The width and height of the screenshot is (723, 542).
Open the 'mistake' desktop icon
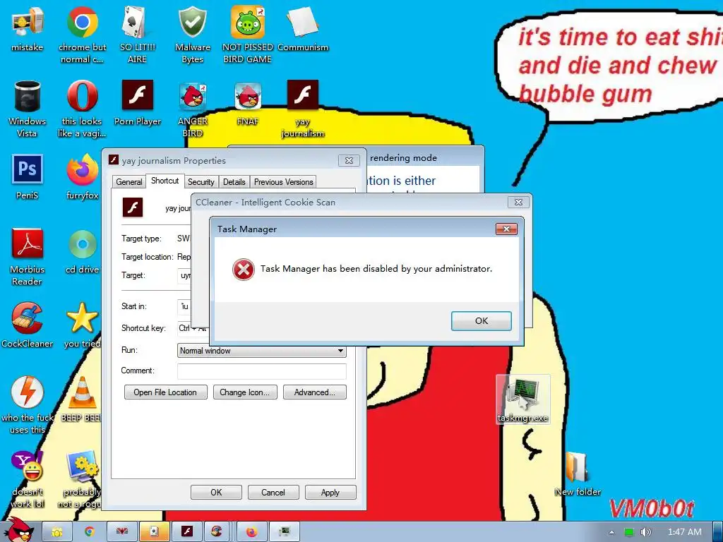click(28, 28)
